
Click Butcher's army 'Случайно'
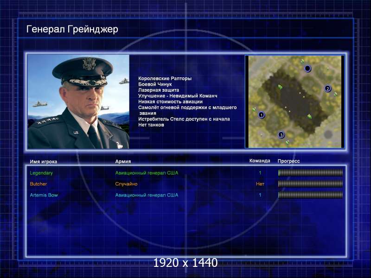[126, 183]
